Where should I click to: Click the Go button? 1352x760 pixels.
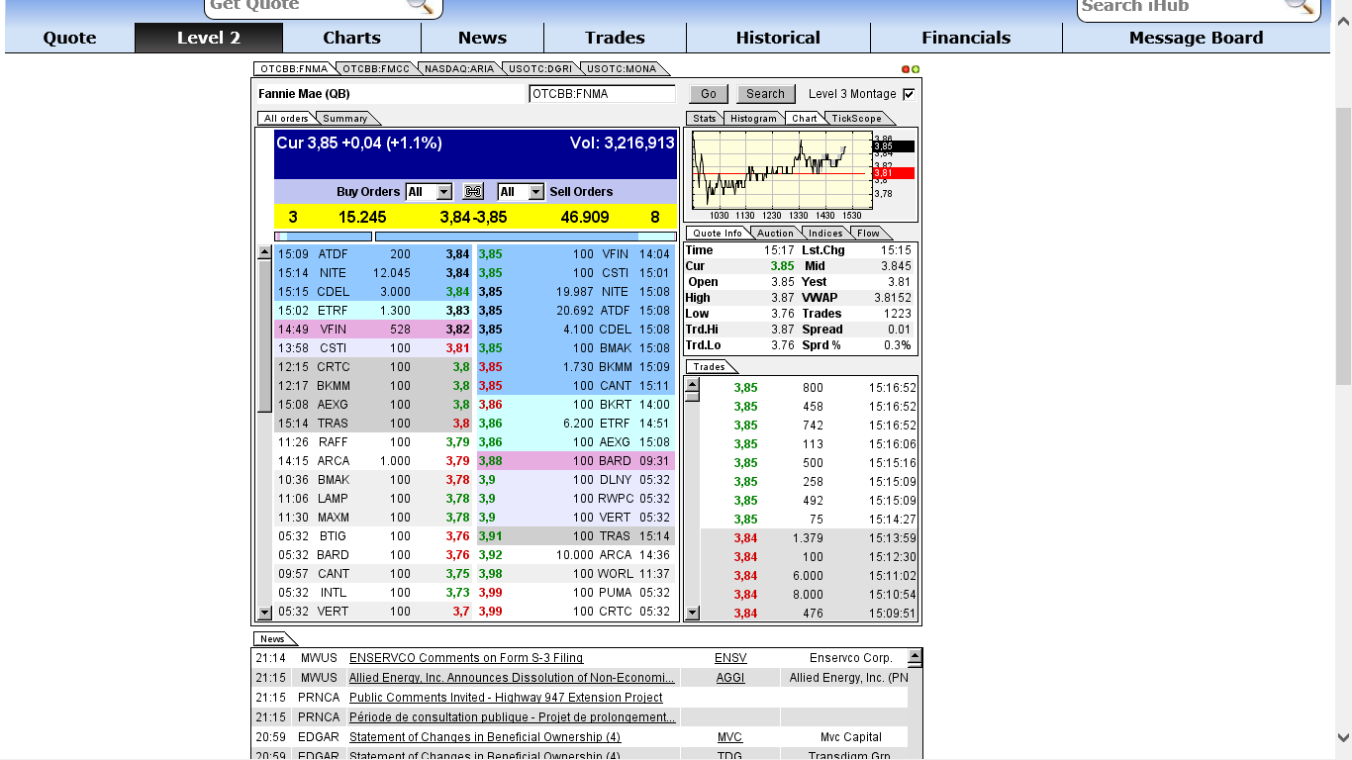[x=709, y=94]
